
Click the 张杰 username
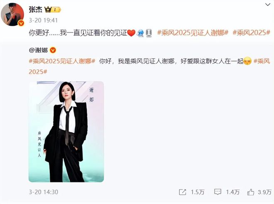[35, 10]
